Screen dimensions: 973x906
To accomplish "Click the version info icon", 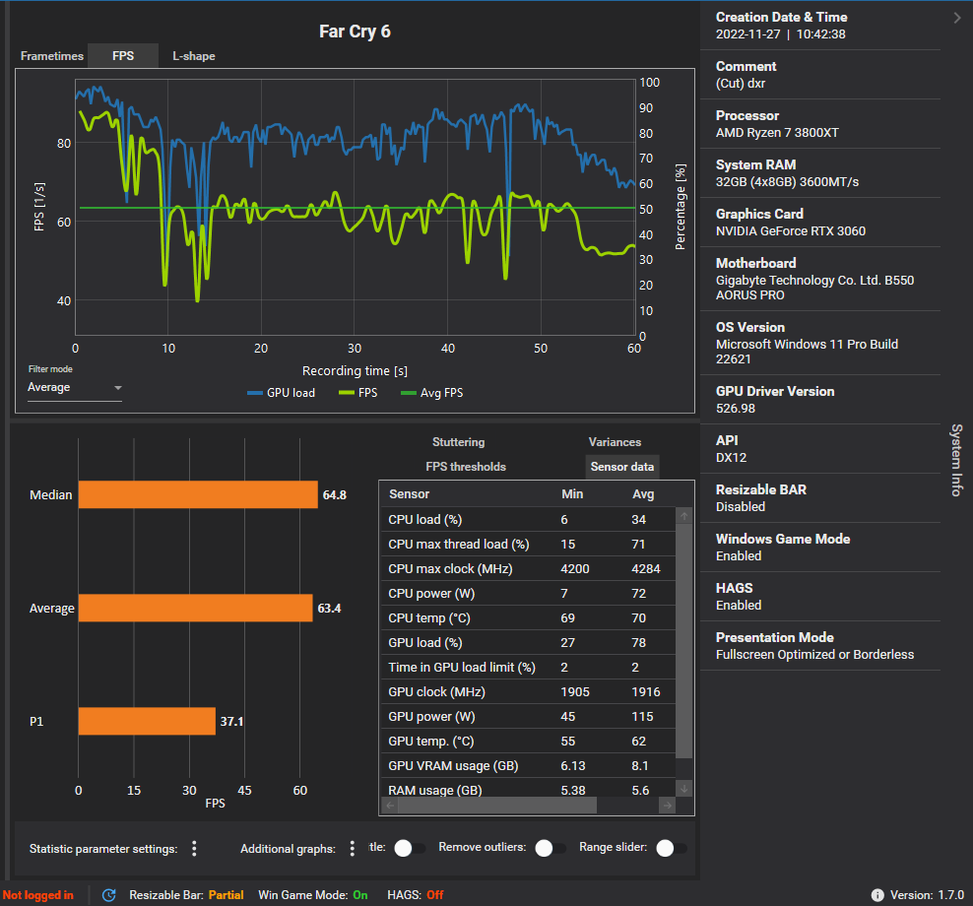I will pos(876,895).
